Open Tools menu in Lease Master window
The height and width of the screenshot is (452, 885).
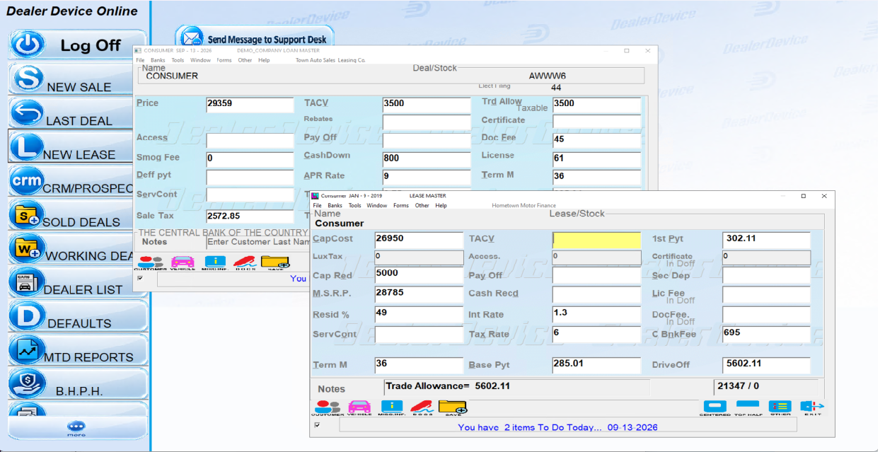click(354, 206)
